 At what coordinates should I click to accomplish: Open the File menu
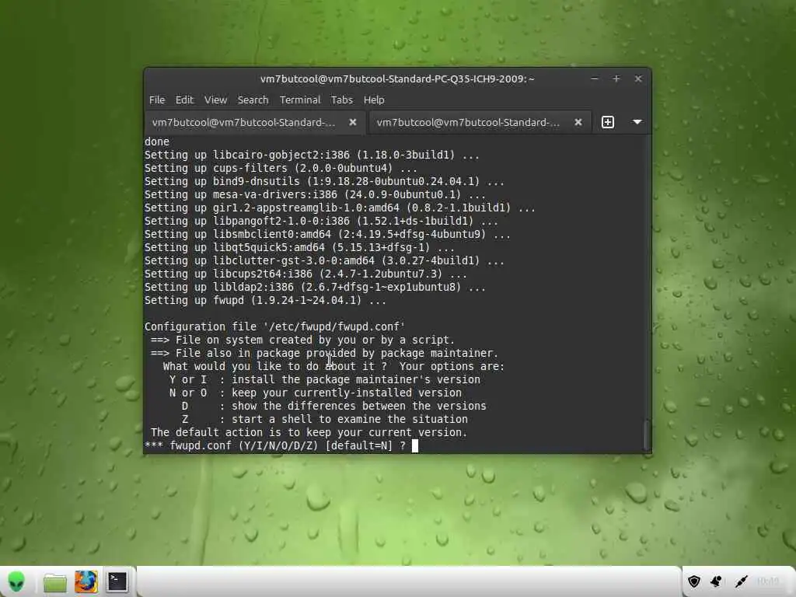[x=157, y=100]
